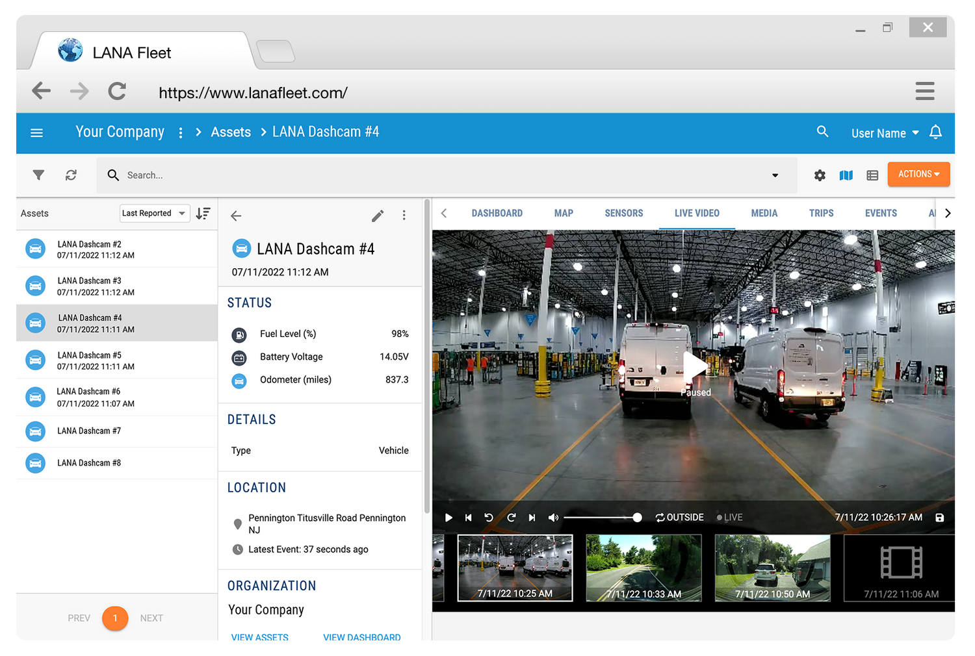Expand the ACTIONS dropdown
Image resolution: width=975 pixels, height=656 pixels.
tap(918, 174)
